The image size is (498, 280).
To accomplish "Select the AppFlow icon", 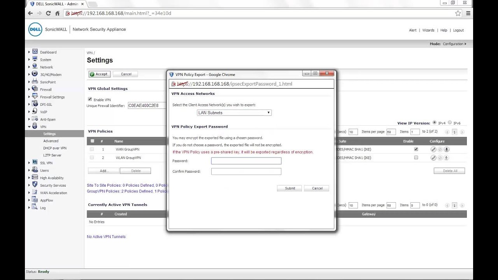I will pos(35,200).
